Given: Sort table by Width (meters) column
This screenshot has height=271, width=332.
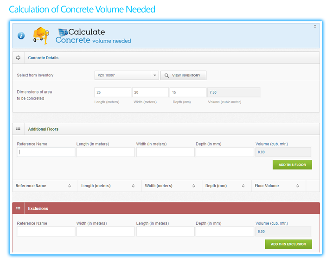Looking at the screenshot, I should [194, 186].
